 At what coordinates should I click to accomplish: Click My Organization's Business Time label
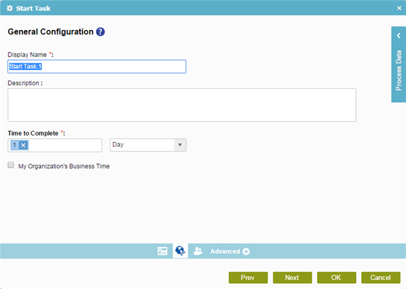(64, 166)
